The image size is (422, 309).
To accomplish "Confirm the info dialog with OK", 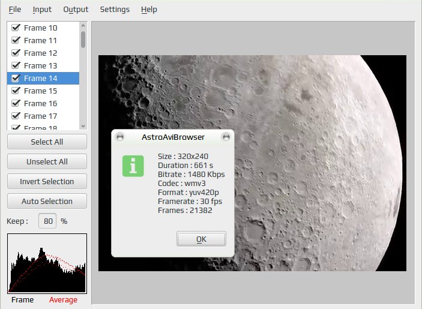I will 201,239.
